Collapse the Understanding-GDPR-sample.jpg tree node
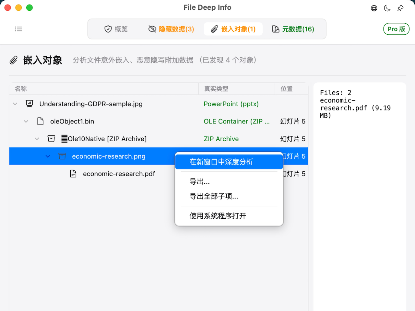The width and height of the screenshot is (415, 311). (15, 104)
